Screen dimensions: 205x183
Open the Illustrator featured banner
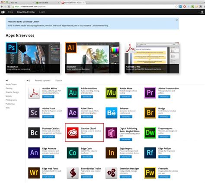click(92, 58)
